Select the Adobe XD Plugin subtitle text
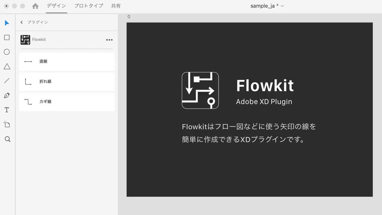Screen dimensions: 382x215 tap(264, 102)
